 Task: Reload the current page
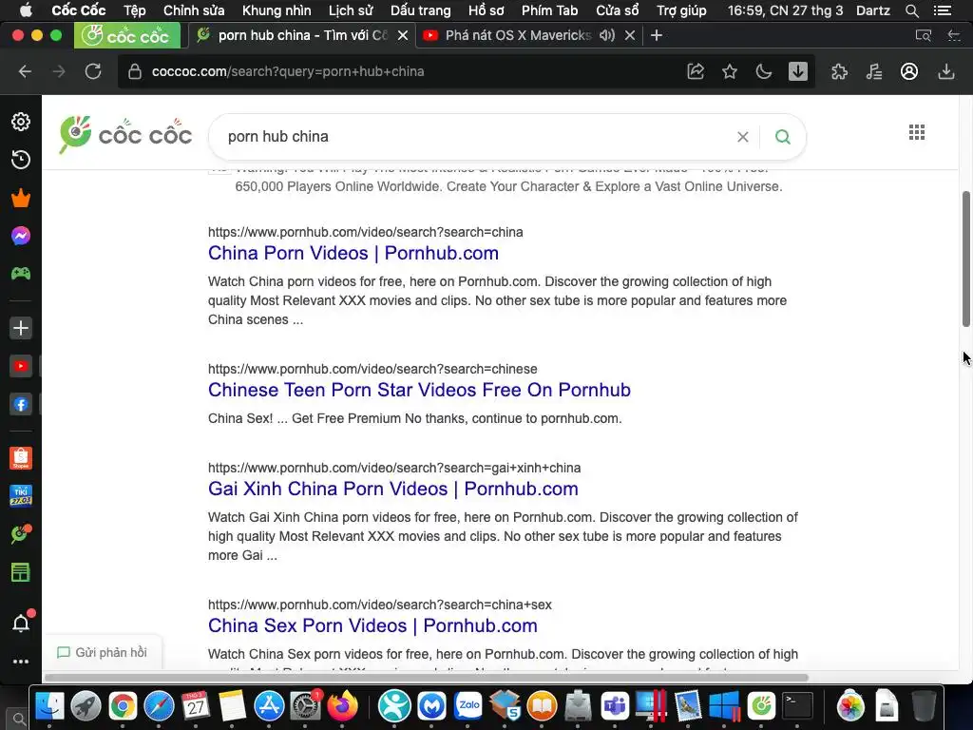(93, 71)
